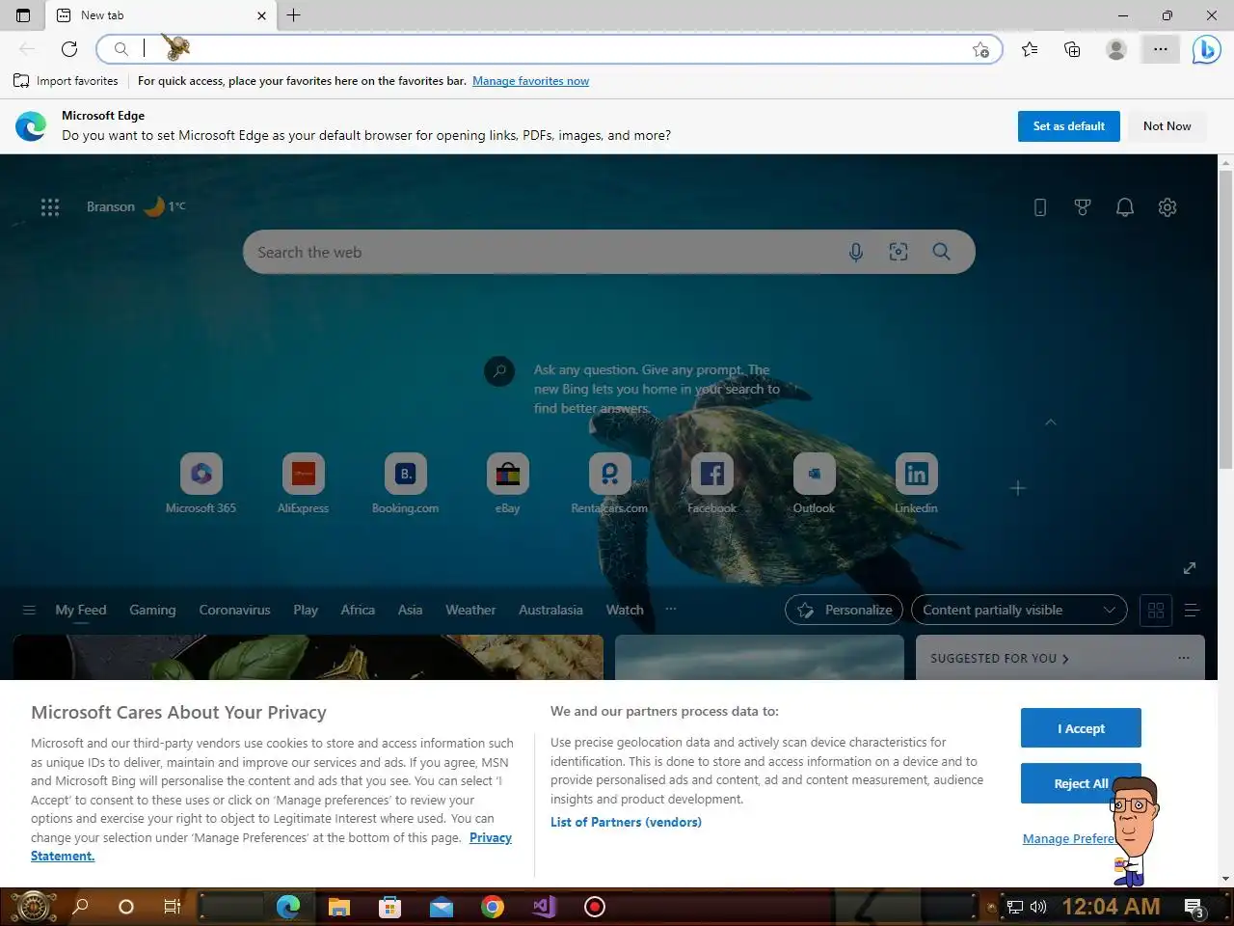Open page settings gear icon
The width and height of the screenshot is (1234, 926).
coord(1167,207)
